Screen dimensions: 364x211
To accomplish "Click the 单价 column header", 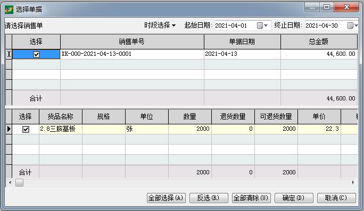I will (x=319, y=116).
